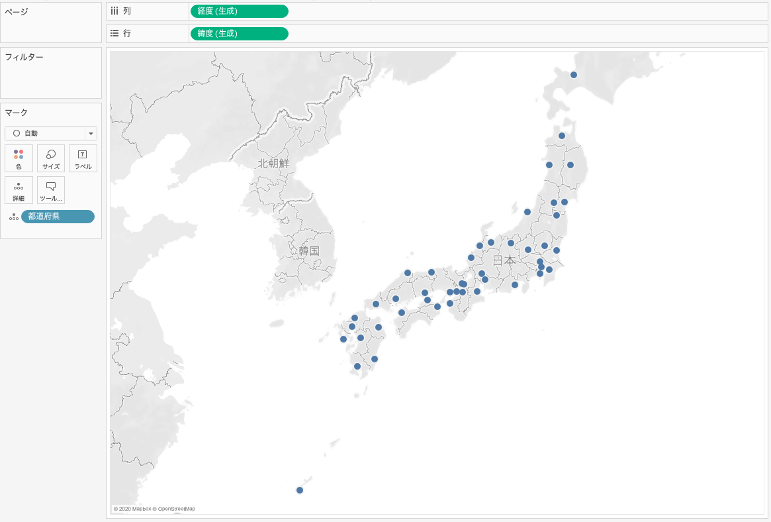Screen dimensions: 771x522
Task: Select the 経度 (生成) pill in columns
Action: click(239, 11)
